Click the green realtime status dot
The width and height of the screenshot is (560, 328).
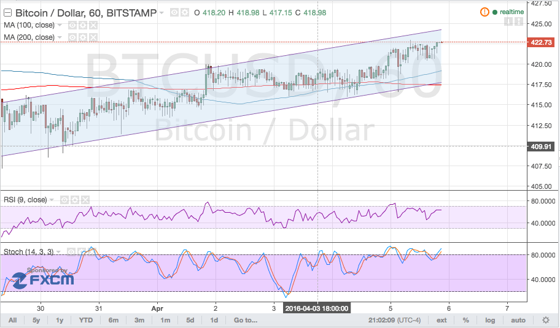point(495,12)
